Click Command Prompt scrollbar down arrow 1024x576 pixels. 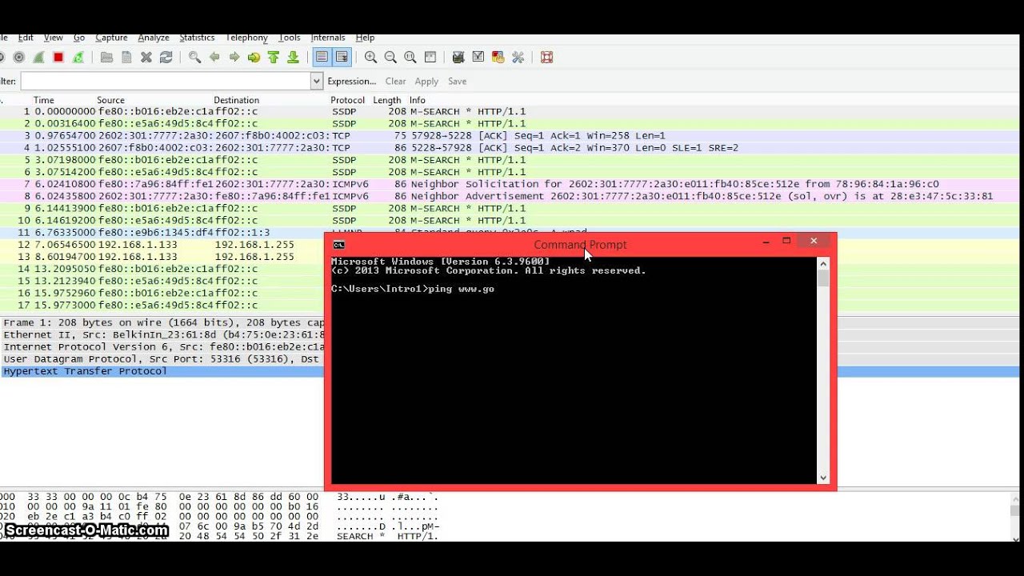point(823,478)
